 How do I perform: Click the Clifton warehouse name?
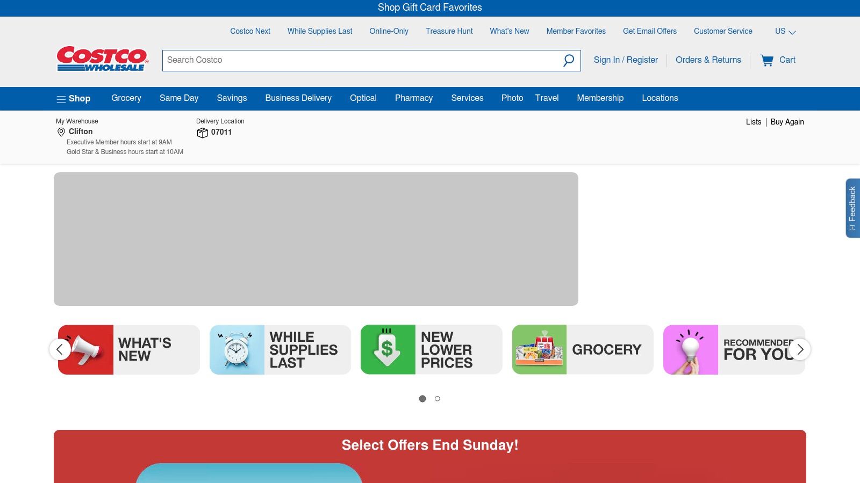tap(81, 131)
